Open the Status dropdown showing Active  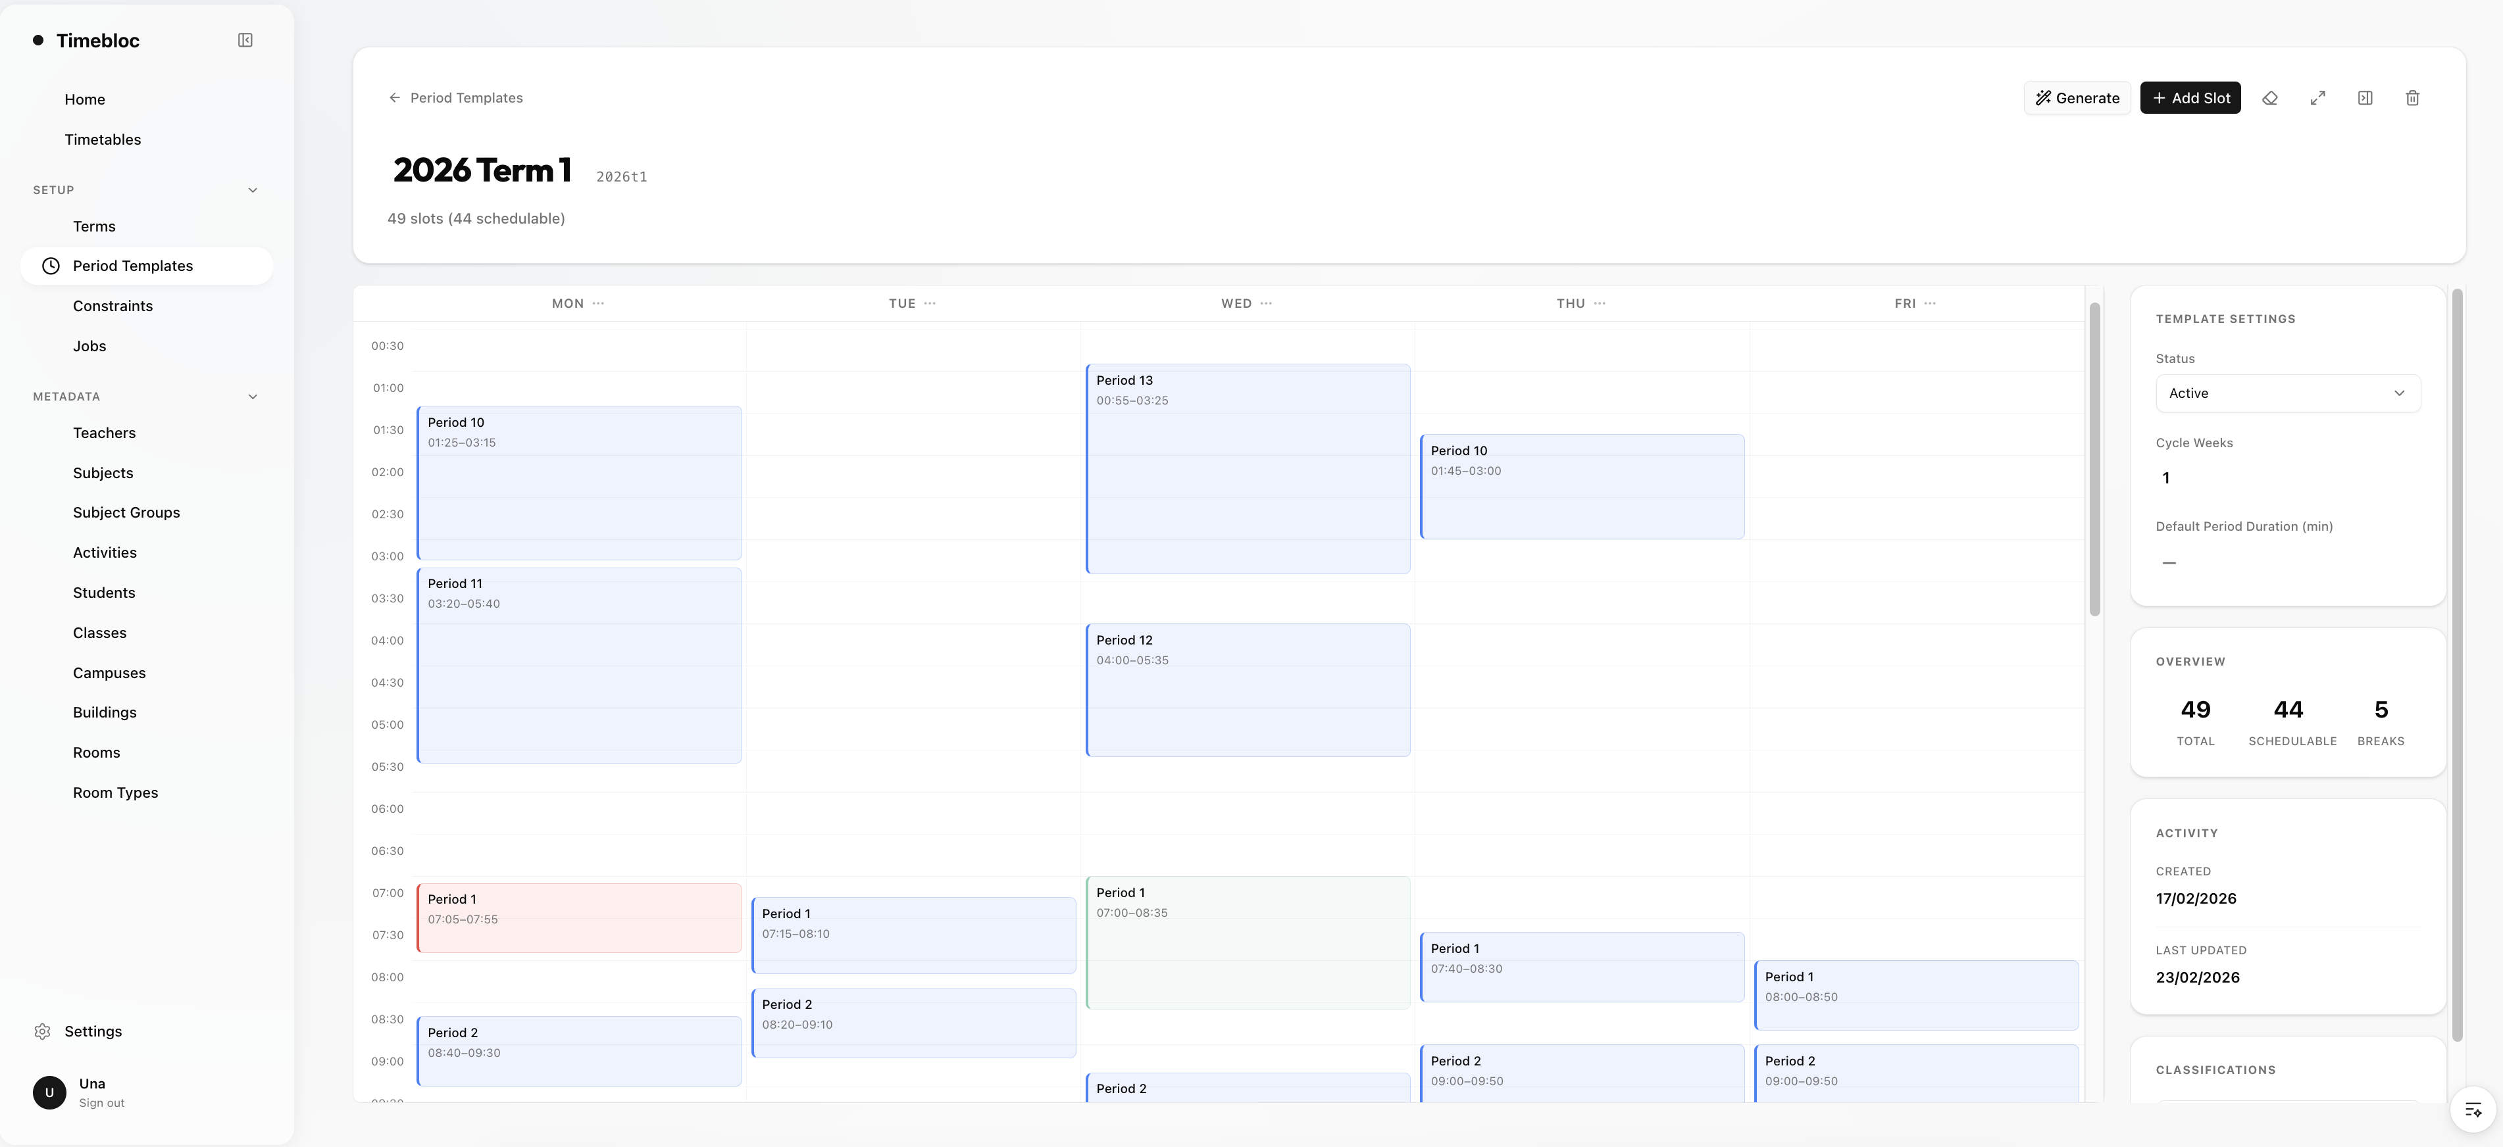point(2287,393)
